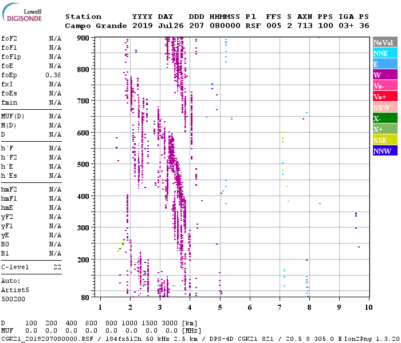This screenshot has height=343, width=401.
Task: Click the foEs parameter label
Action: pyautogui.click(x=9, y=93)
